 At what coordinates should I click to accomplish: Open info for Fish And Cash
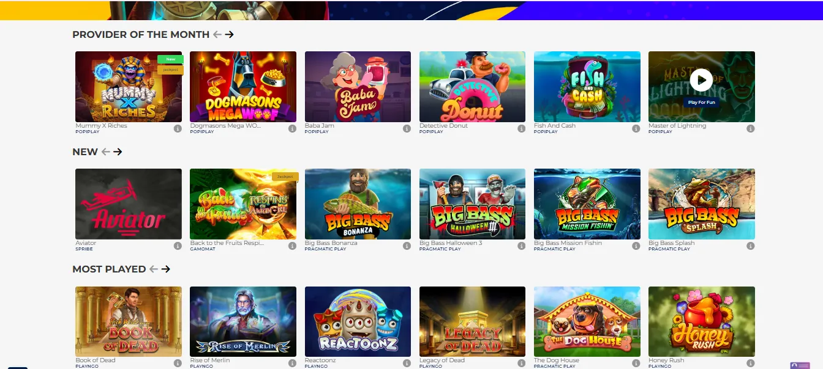click(x=636, y=129)
